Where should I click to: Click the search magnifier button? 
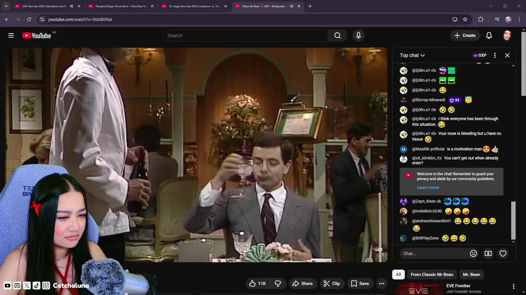point(337,36)
